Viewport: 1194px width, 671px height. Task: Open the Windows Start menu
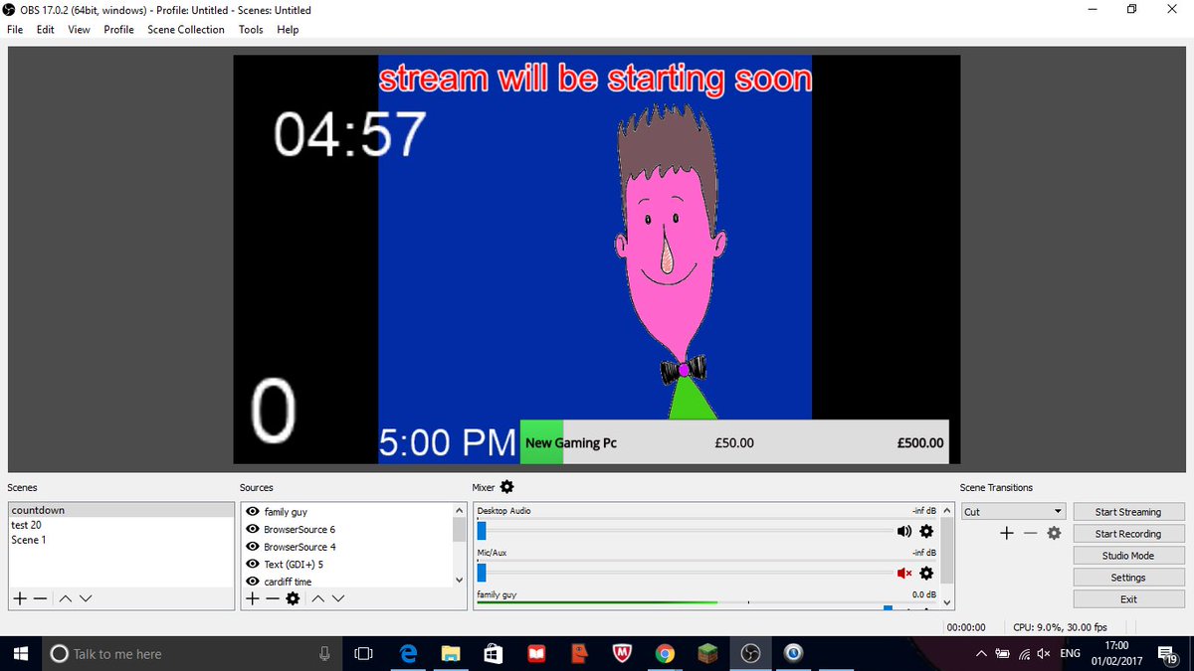pyautogui.click(x=21, y=653)
